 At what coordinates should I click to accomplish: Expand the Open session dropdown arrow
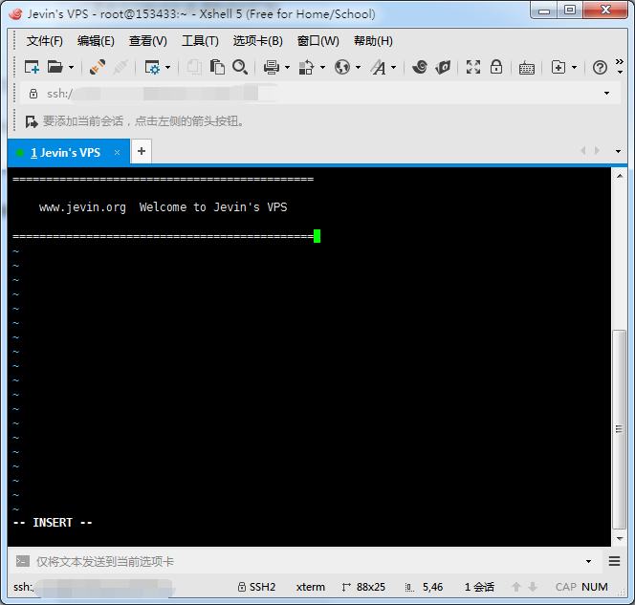[72, 67]
